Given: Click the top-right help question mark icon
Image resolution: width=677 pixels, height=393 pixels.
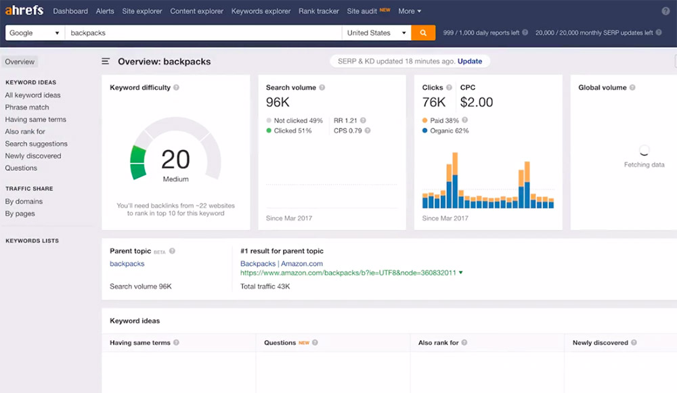Looking at the screenshot, I should click(665, 11).
